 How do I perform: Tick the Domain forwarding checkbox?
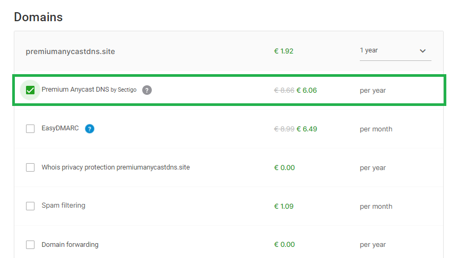30,245
